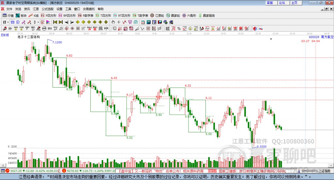Open the P四方形 tool

49,16
